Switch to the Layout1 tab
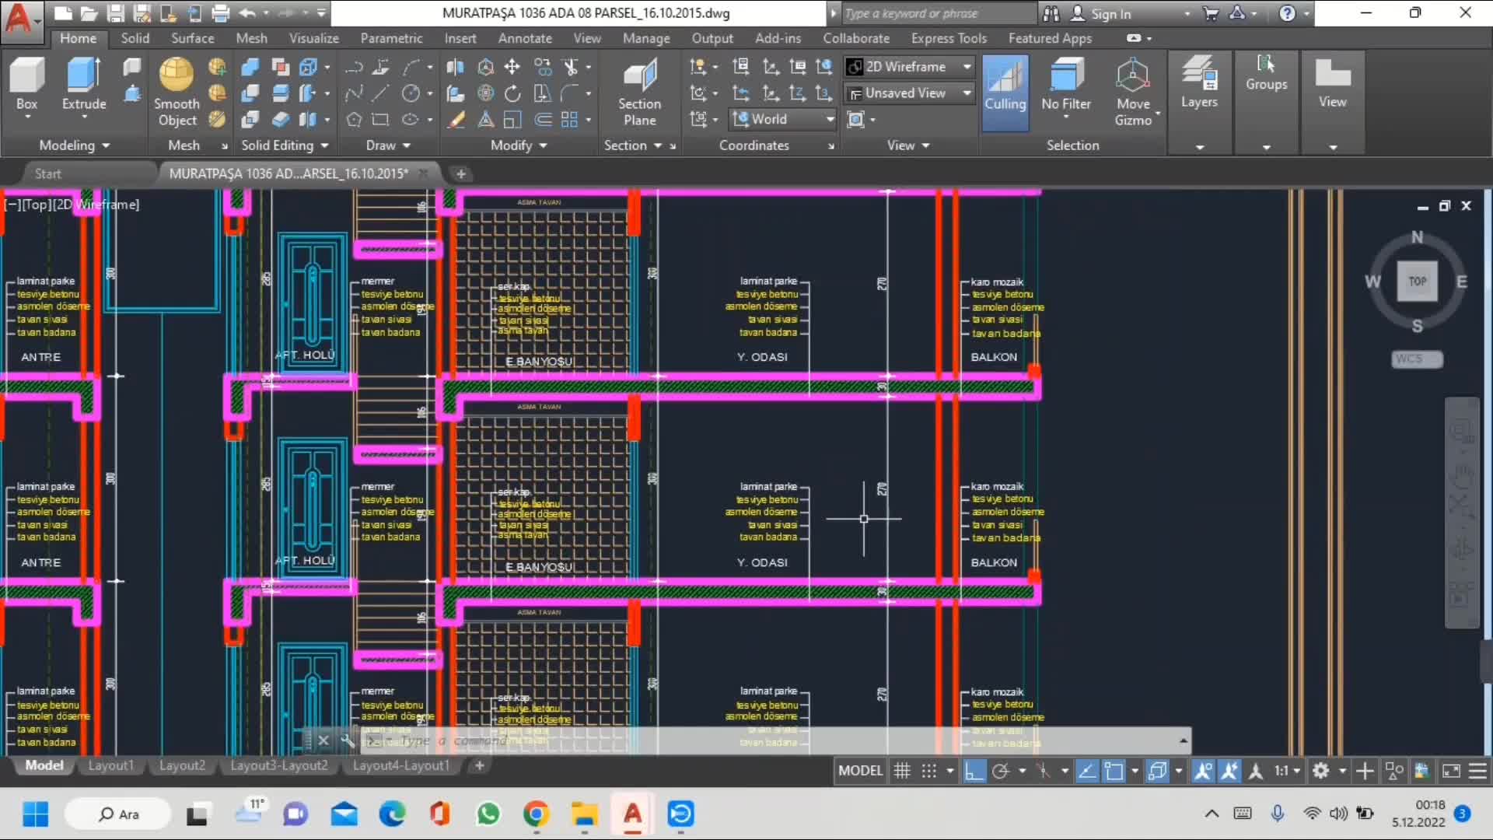Image resolution: width=1493 pixels, height=840 pixels. (x=110, y=765)
